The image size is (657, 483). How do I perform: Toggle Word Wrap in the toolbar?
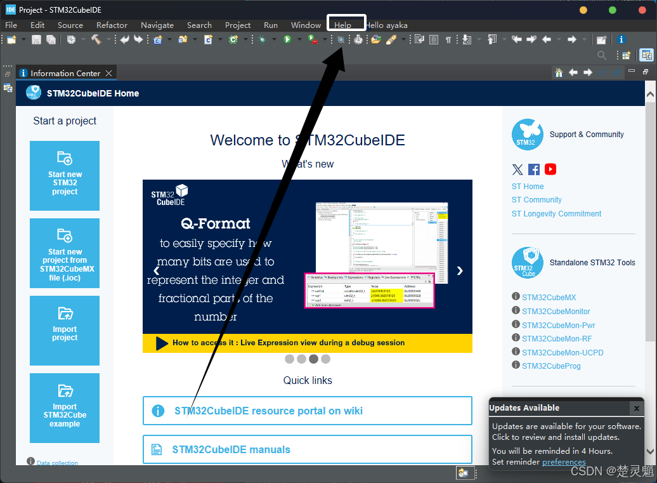419,39
